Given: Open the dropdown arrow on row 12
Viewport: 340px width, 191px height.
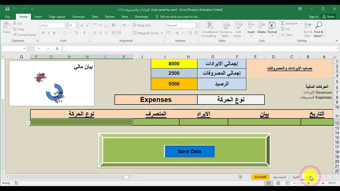Looking at the screenshot, I should pos(28,123).
